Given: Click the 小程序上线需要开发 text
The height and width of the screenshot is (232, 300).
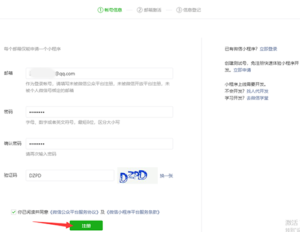Looking at the screenshot, I should coord(245,84).
